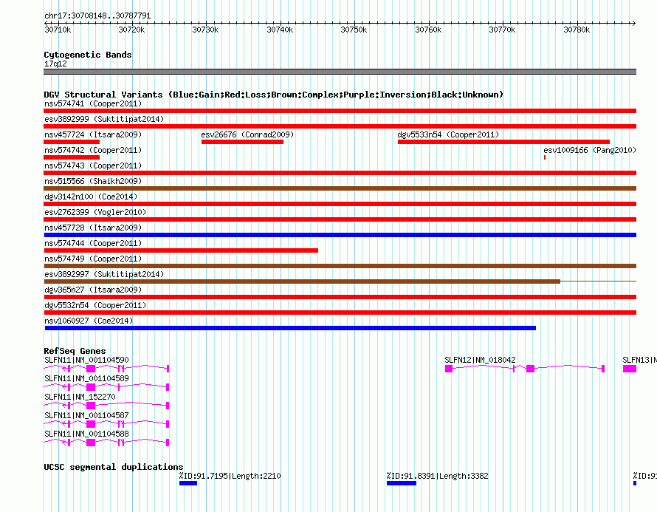Image resolution: width=657 pixels, height=512 pixels.
Task: Click the Cytogenetic Bands track title
Action: pos(88,55)
